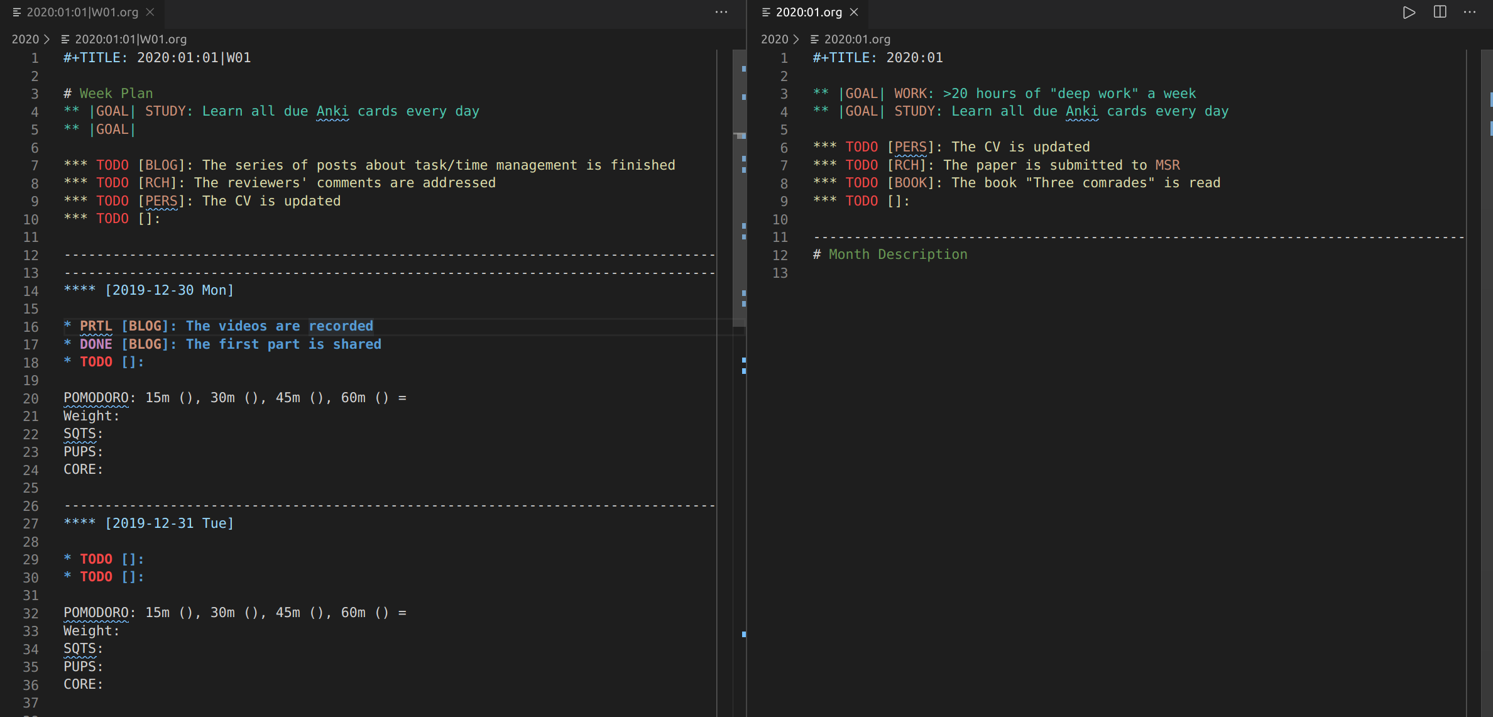Click line number 7 in the right editor
Screen dimensions: 1493x717
[784, 165]
